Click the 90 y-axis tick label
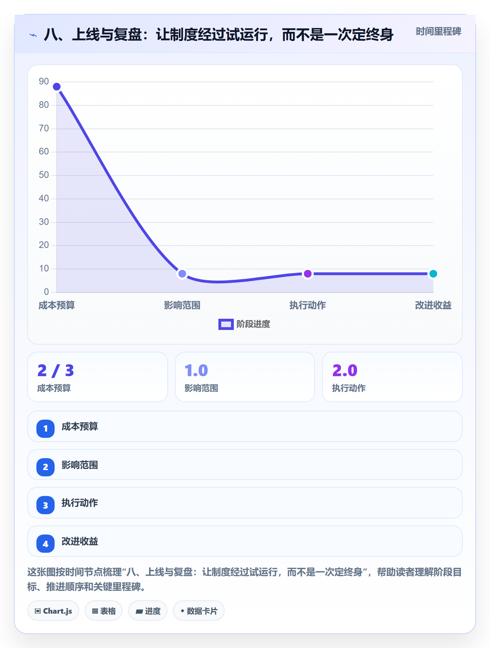This screenshot has width=490, height=648. click(44, 82)
